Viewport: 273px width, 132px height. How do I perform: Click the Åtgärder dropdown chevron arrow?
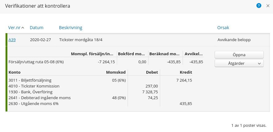[259, 64]
